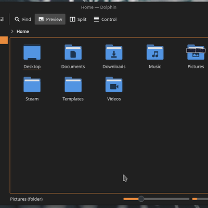Screen dimensions: 208x208
Task: Open the Downloads folder icon
Action: click(x=114, y=52)
